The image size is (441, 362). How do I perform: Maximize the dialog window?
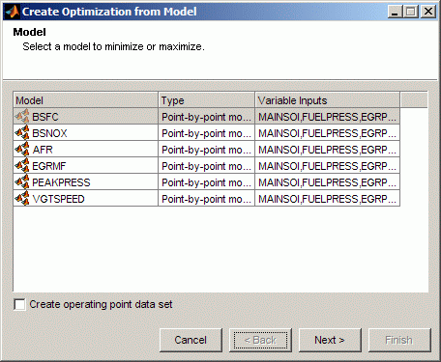(411, 12)
